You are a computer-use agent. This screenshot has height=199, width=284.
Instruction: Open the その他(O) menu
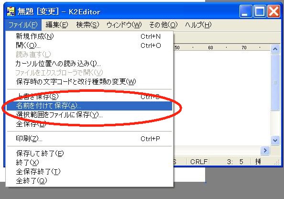tap(163, 25)
